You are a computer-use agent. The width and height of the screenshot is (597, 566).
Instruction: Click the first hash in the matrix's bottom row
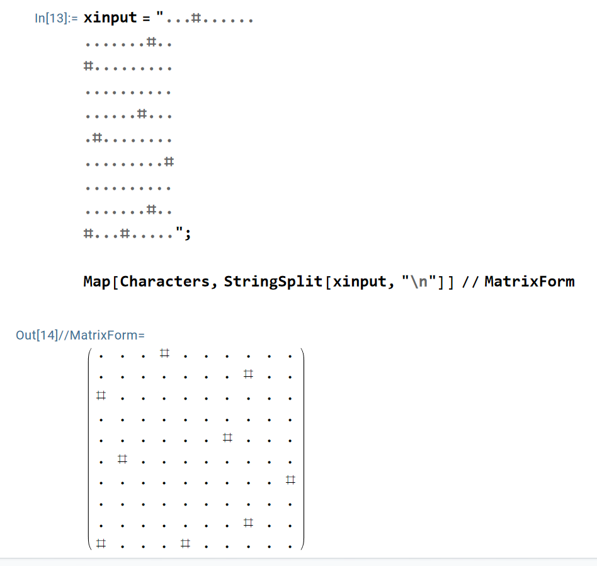[x=101, y=543]
